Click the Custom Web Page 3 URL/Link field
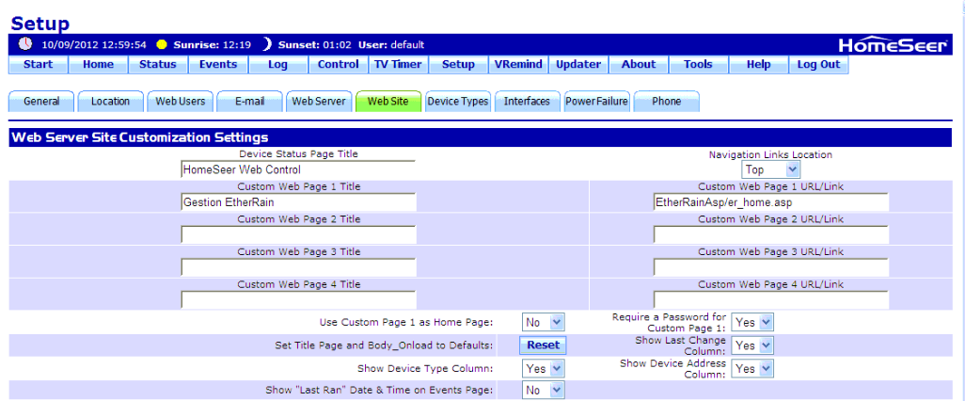Screen dimensions: 965x401 point(770,267)
